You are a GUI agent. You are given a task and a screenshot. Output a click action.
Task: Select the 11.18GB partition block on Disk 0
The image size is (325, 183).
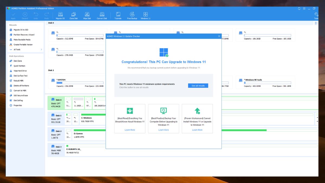click(x=78, y=103)
